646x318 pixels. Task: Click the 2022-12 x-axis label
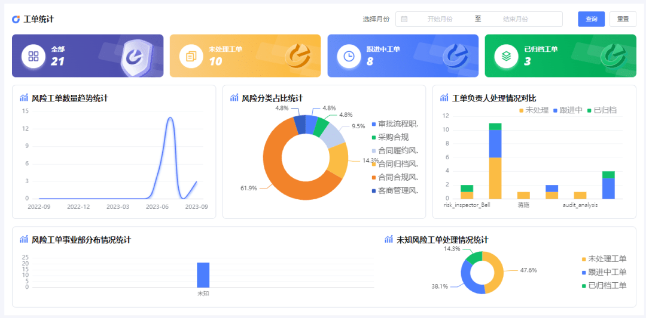click(78, 206)
